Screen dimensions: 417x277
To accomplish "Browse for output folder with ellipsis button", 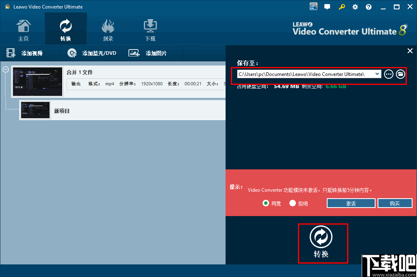I will coord(389,74).
